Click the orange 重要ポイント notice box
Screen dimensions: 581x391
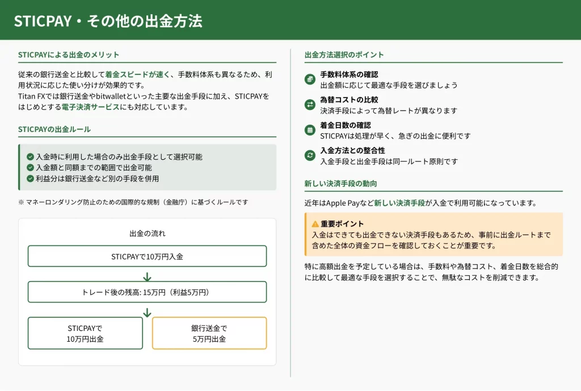(433, 235)
